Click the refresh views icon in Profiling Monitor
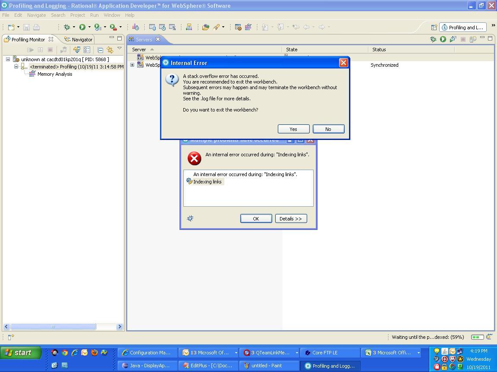Viewport: 497px width, 372px height. tap(77, 50)
